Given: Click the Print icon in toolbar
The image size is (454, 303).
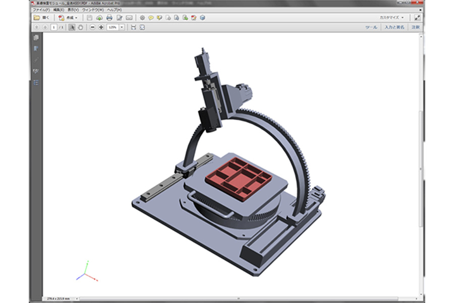Looking at the screenshot, I should (x=109, y=18).
